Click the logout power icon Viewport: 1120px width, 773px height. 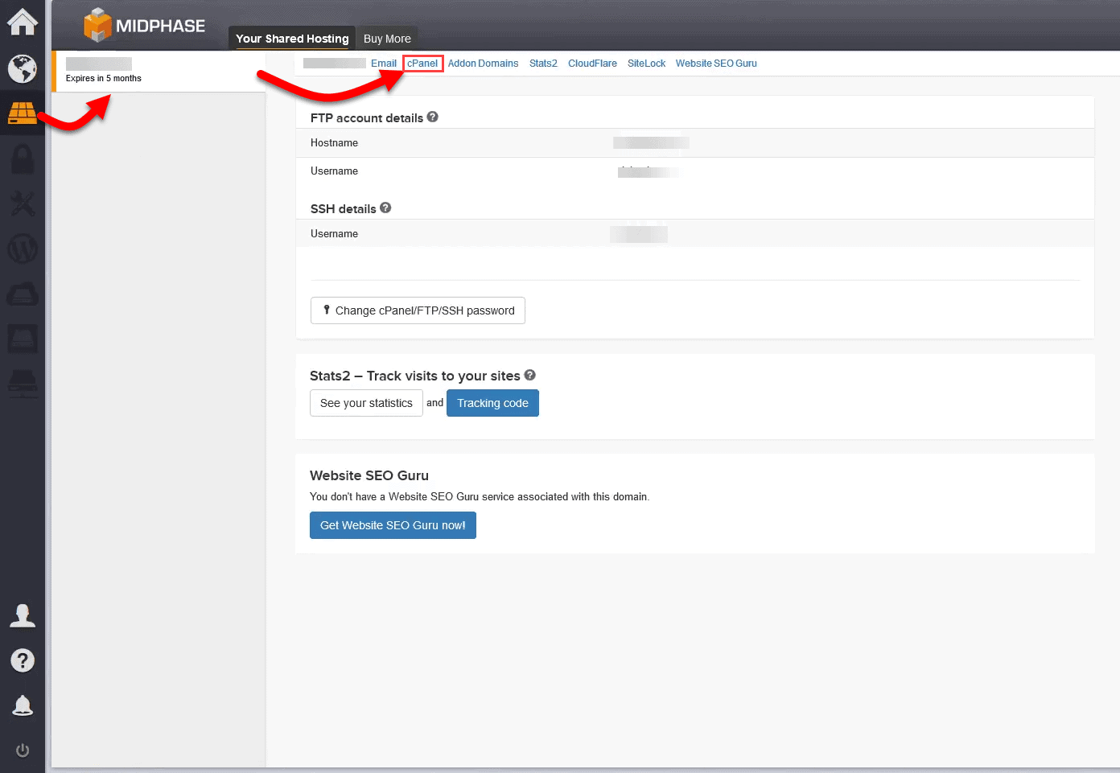[x=22, y=750]
